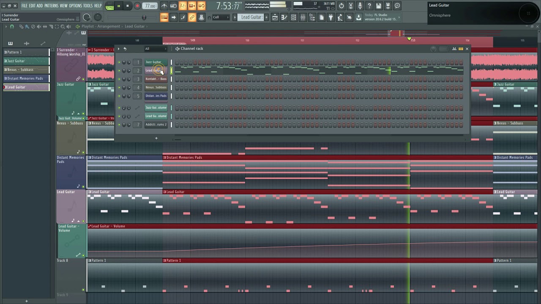The height and width of the screenshot is (304, 541).
Task: Open the TOOLS menu
Action: (x=88, y=6)
